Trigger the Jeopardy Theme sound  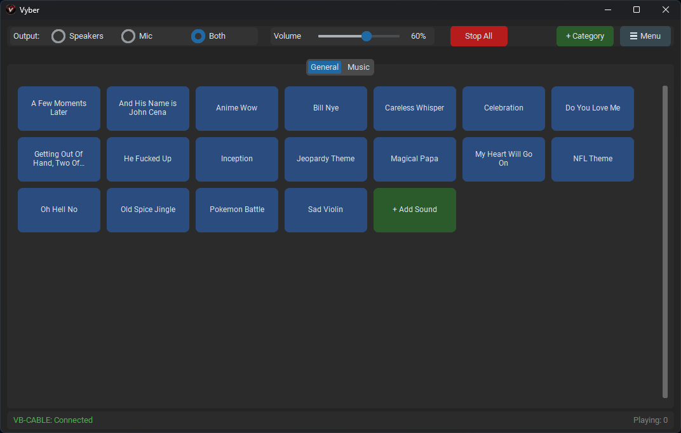[x=325, y=159]
